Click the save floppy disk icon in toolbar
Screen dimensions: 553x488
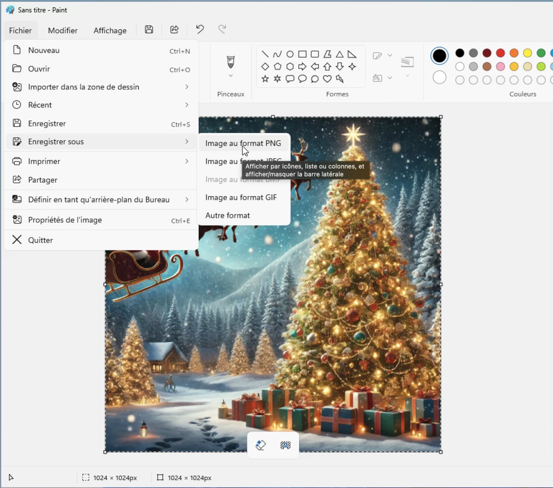point(149,29)
